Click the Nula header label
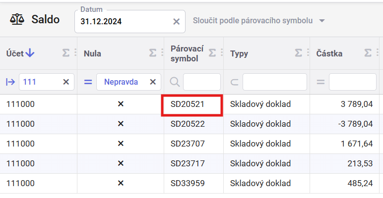The image size is (383, 198). coord(92,53)
